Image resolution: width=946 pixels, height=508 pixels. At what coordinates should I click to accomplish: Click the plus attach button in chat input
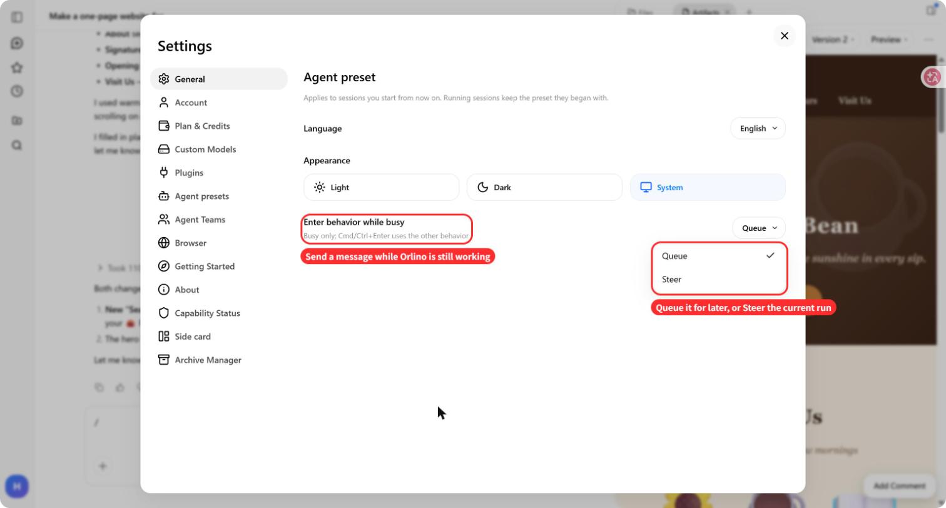[103, 466]
